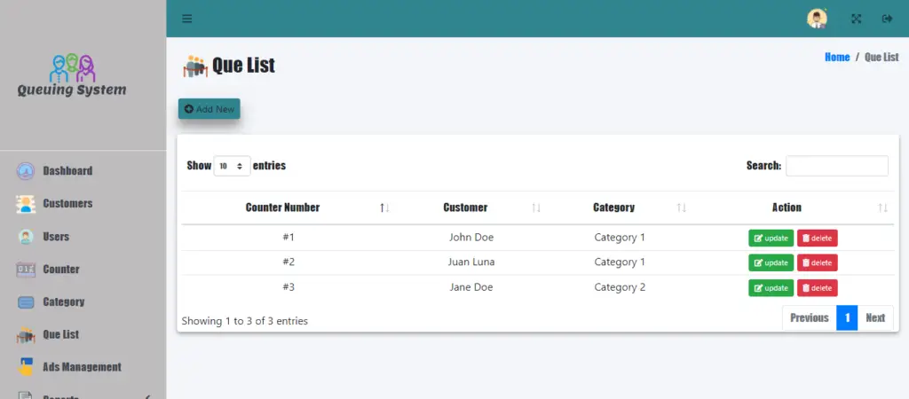
Task: Toggle the hamburger sidebar menu icon
Action: pos(186,19)
